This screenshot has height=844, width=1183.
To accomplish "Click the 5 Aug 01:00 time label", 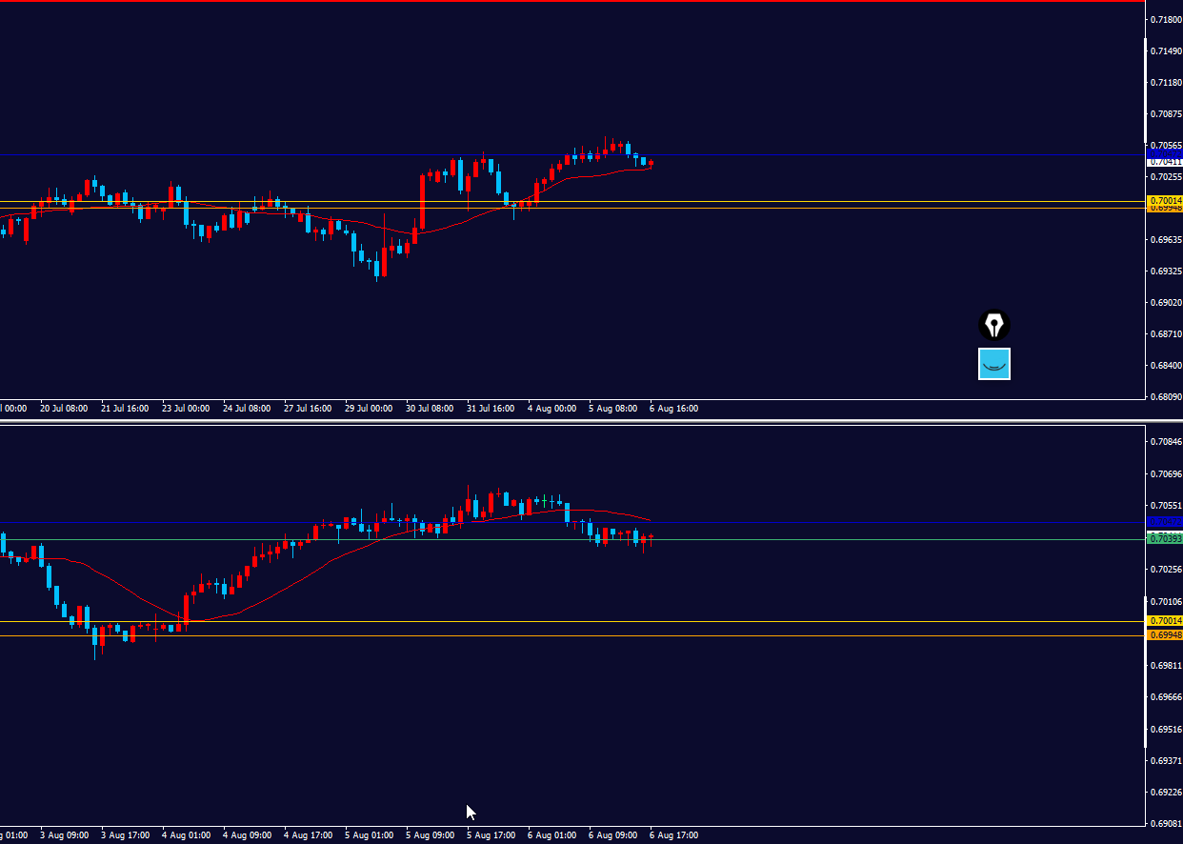I will 369,835.
